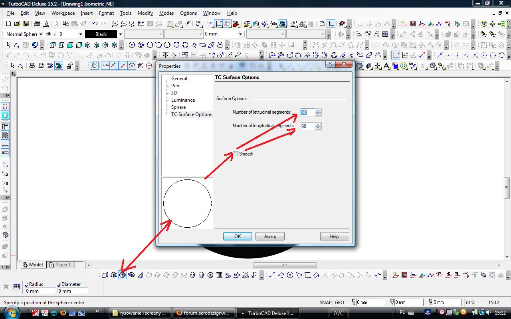Click the Save disk icon in toolbar

coord(26,24)
